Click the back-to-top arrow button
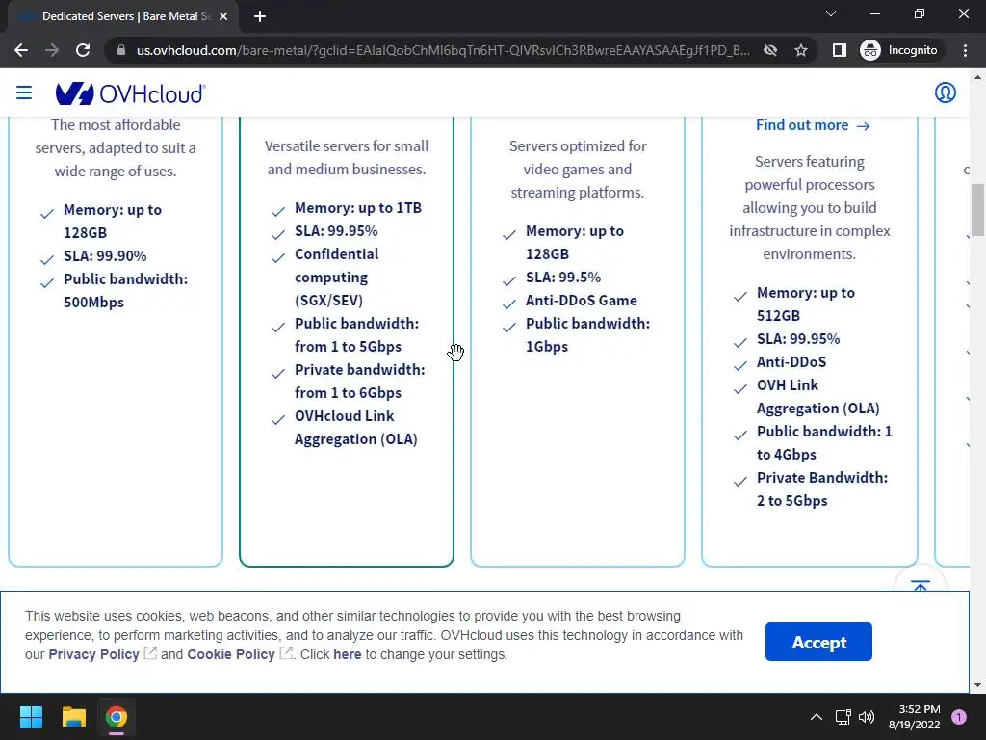The height and width of the screenshot is (740, 986). pyautogui.click(x=920, y=586)
